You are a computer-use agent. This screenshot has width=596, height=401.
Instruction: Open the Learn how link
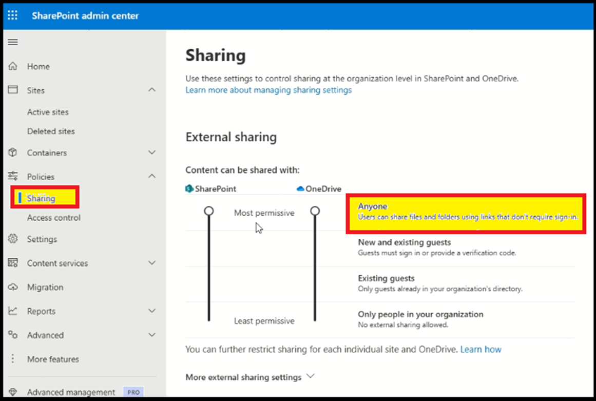click(481, 349)
